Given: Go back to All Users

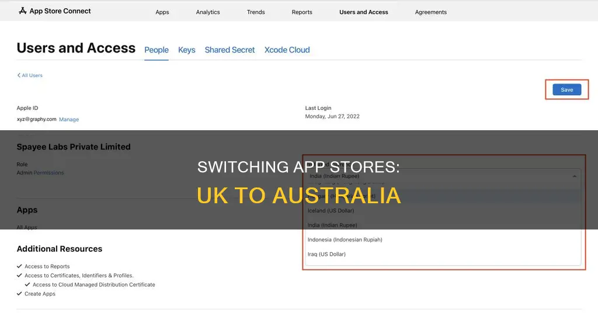Looking at the screenshot, I should click(30, 75).
